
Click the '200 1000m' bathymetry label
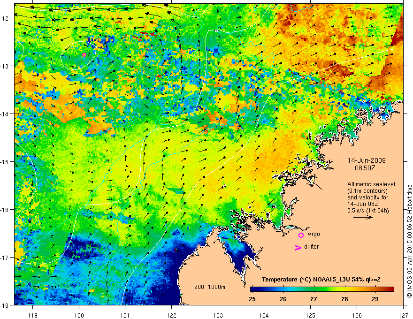210,287
